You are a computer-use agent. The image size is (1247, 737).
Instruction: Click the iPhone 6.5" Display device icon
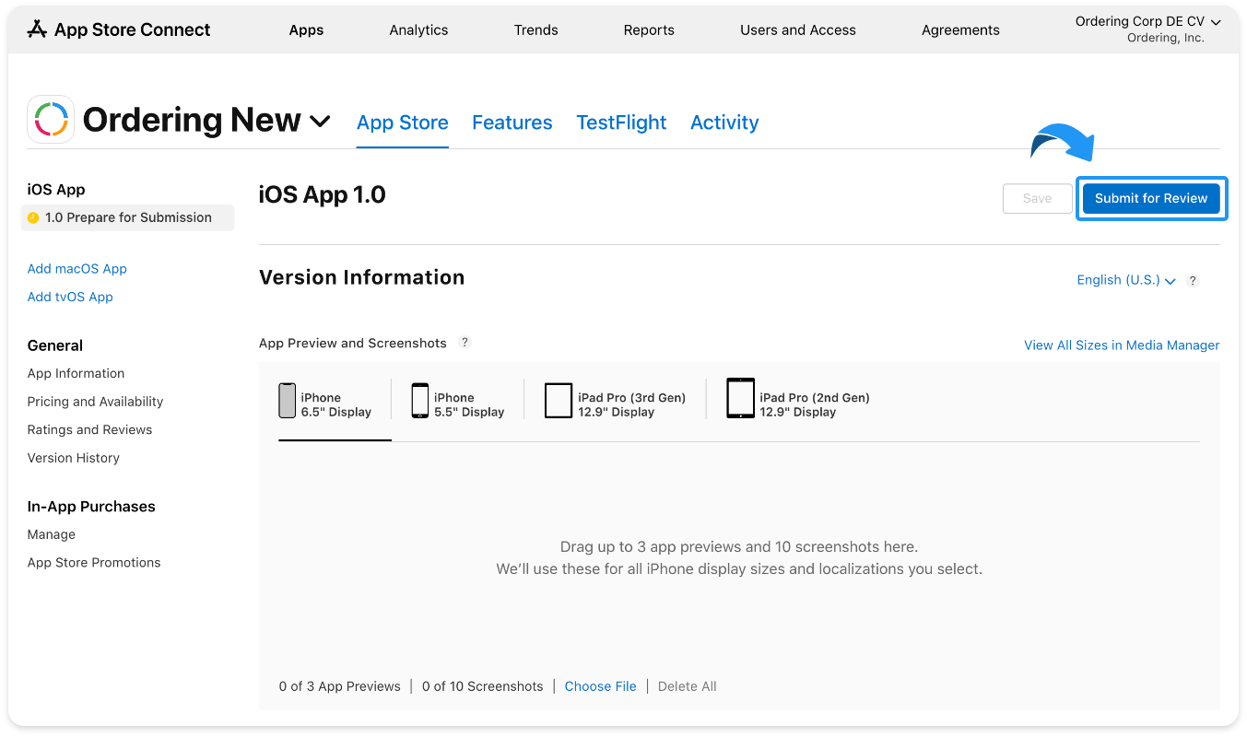[x=288, y=401]
